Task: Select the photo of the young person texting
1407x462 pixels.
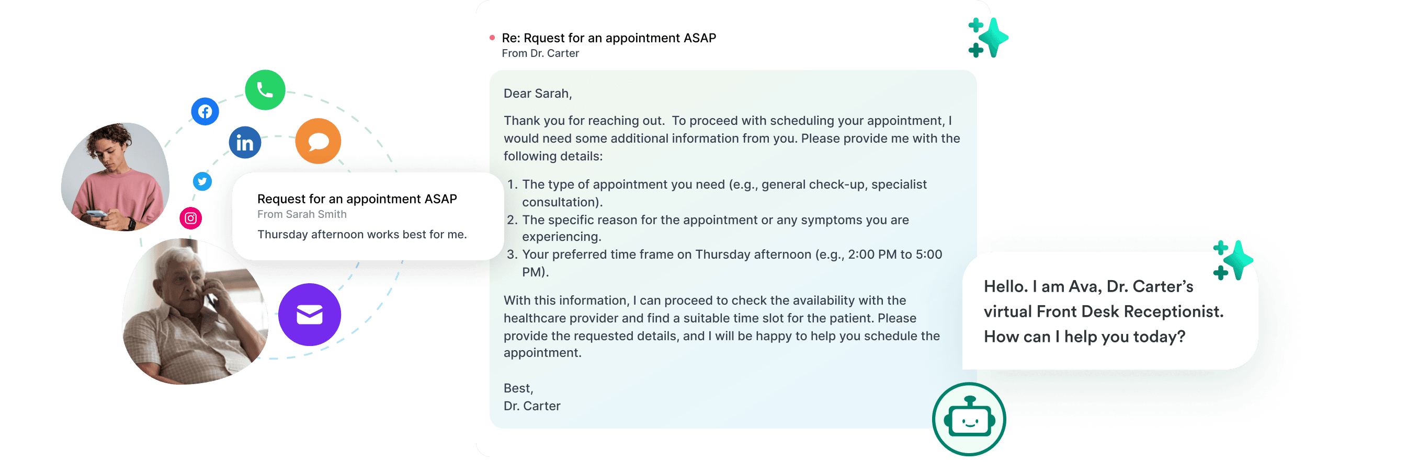Action: [x=115, y=176]
